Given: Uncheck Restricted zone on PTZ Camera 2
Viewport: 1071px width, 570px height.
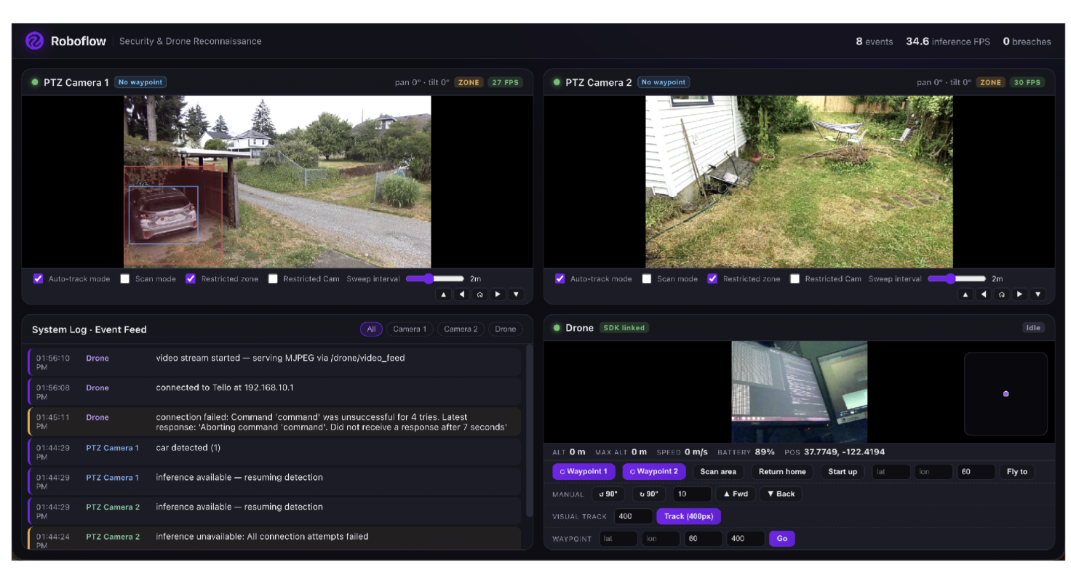Looking at the screenshot, I should [x=712, y=278].
